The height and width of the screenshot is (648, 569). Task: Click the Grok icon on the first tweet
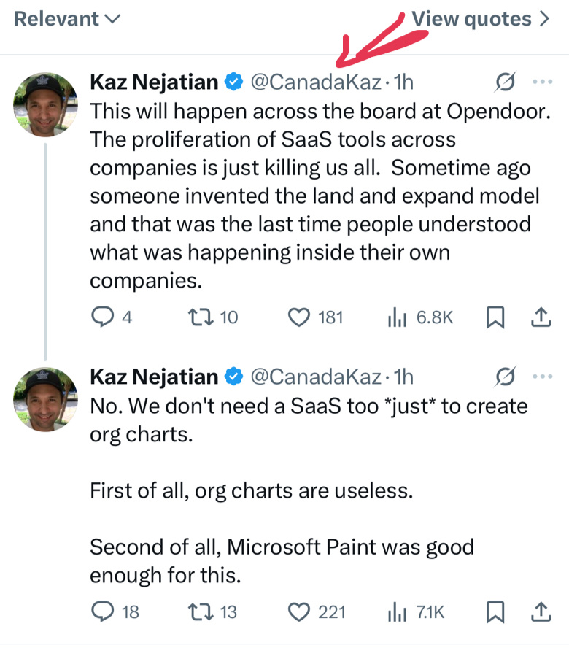point(505,83)
